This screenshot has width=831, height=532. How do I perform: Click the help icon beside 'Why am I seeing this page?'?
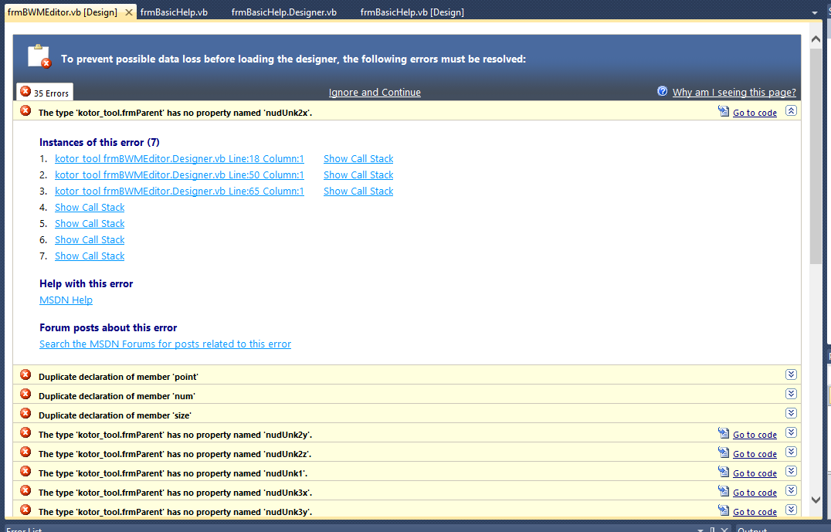click(x=662, y=91)
